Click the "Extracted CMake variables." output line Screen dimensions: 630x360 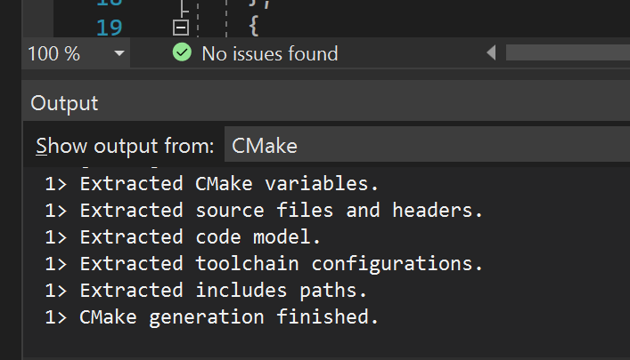click(229, 184)
